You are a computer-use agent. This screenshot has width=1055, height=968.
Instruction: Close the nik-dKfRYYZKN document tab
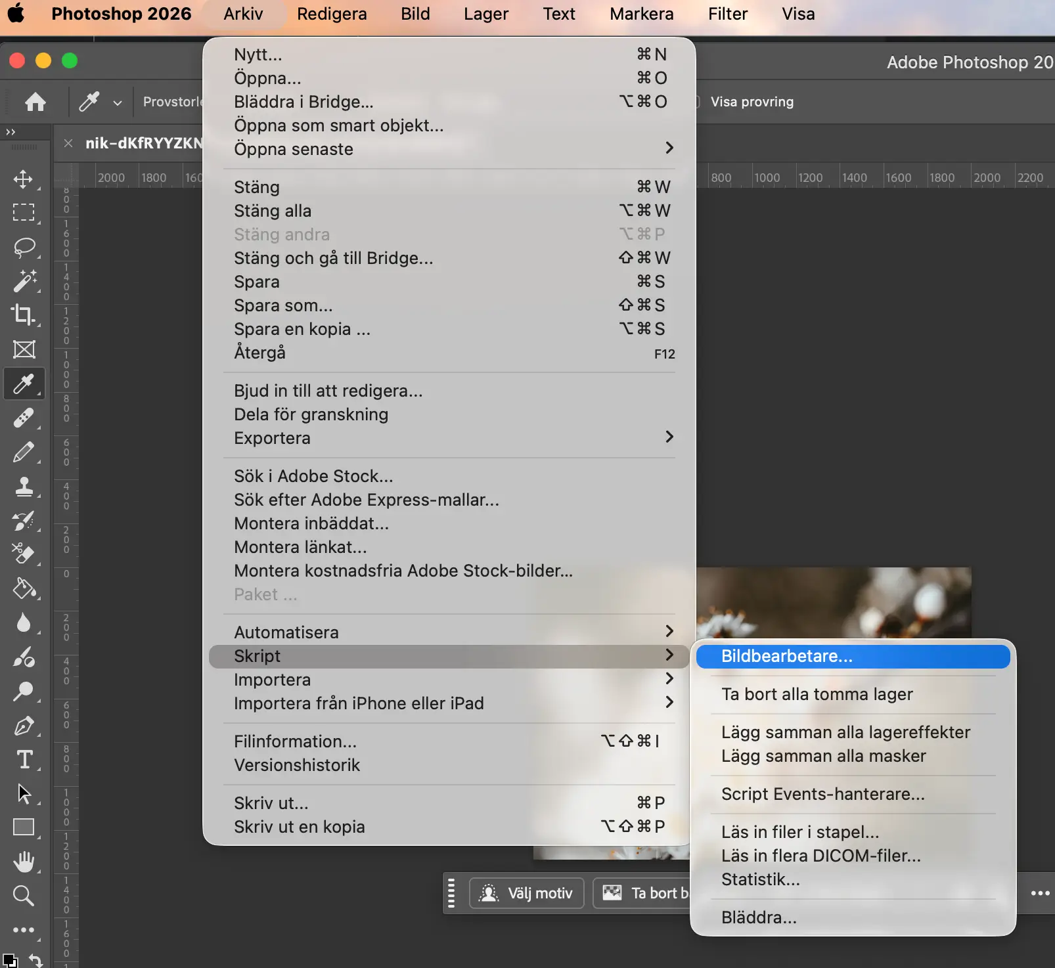tap(68, 143)
